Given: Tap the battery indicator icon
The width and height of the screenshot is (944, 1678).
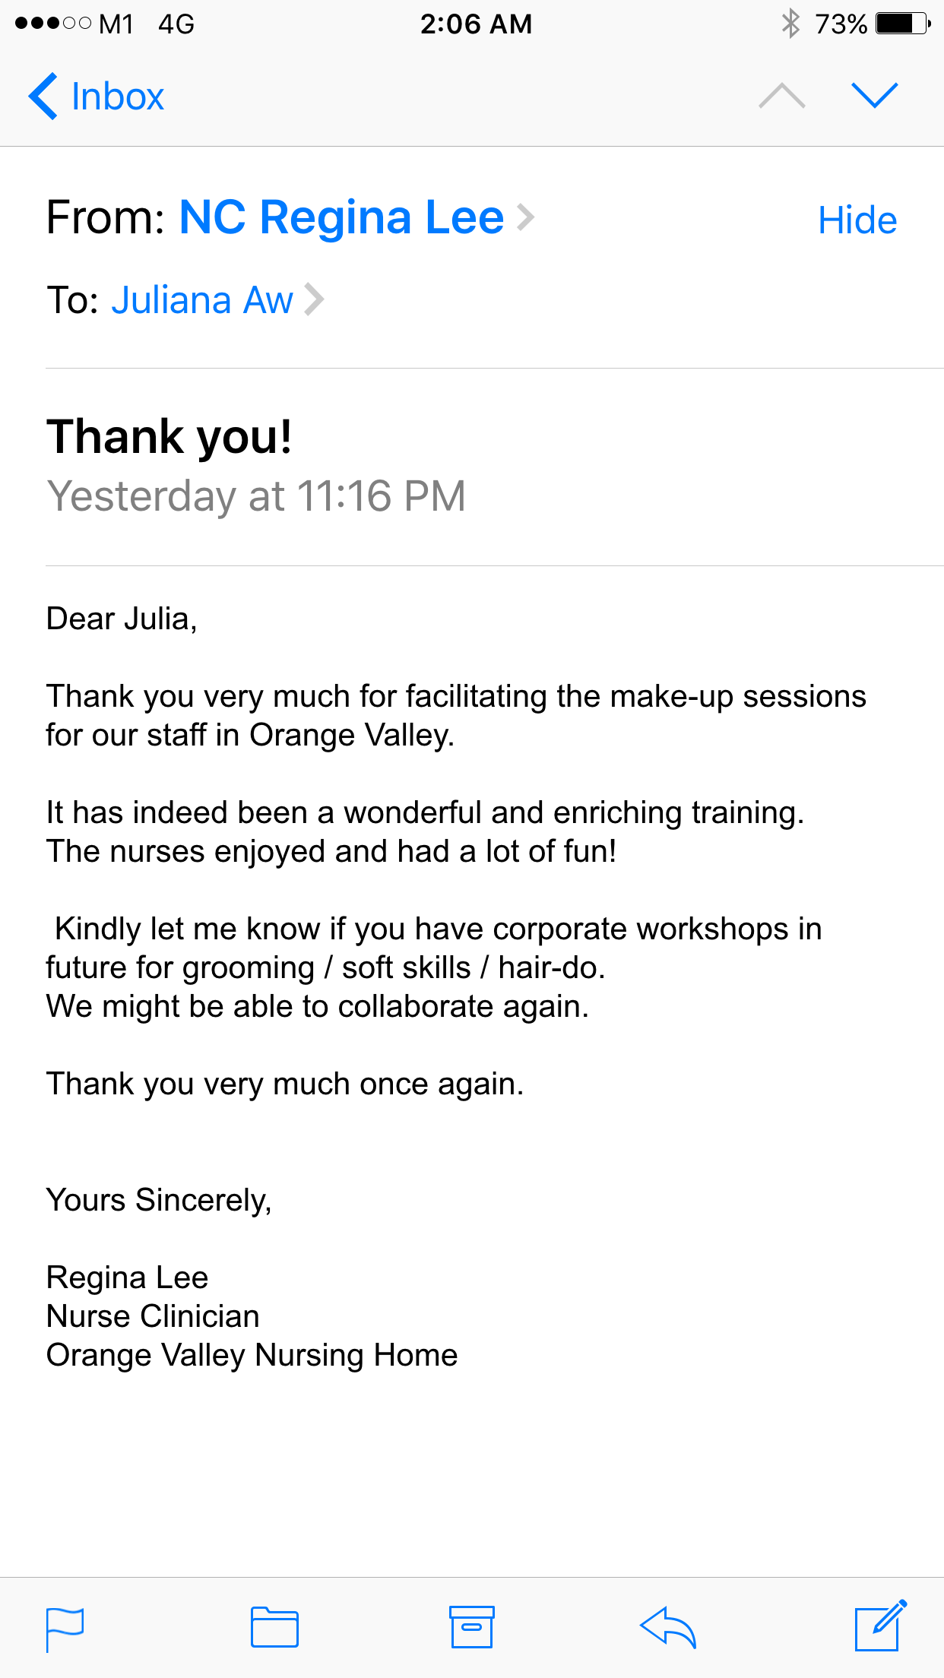Looking at the screenshot, I should coord(902,24).
